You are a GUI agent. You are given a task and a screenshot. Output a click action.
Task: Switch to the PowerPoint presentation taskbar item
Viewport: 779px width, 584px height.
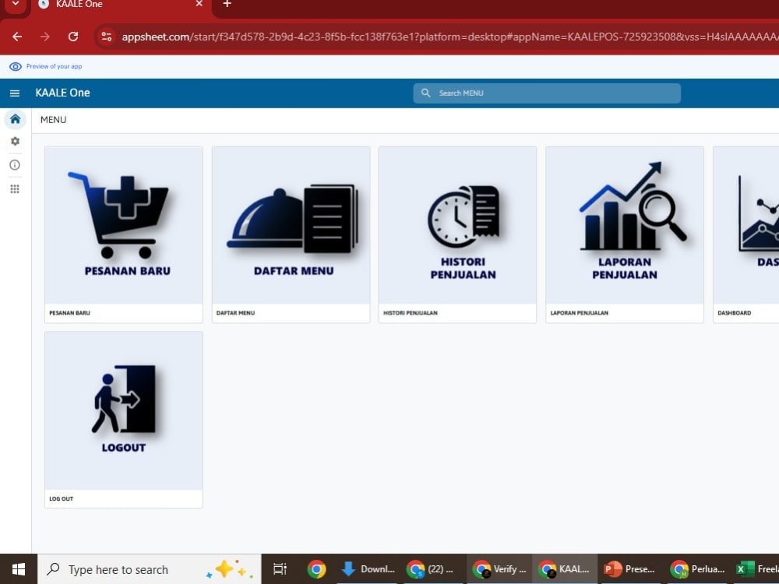point(630,569)
